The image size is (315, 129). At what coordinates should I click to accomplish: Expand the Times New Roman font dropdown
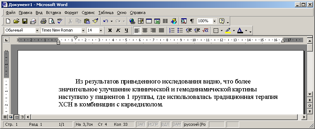pyautogui.click(x=83, y=30)
